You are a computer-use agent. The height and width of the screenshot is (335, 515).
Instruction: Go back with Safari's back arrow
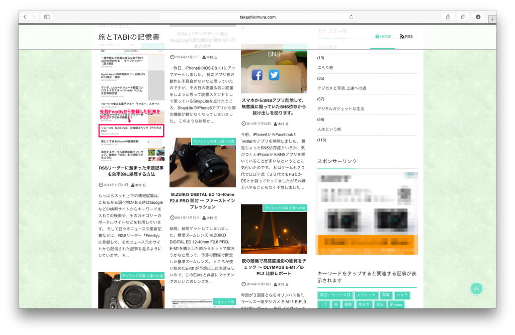25,17
